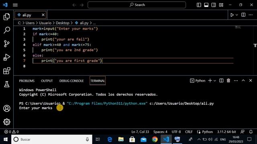Split the terminal pane
The image size is (257, 144).
pyautogui.click(x=221, y=80)
